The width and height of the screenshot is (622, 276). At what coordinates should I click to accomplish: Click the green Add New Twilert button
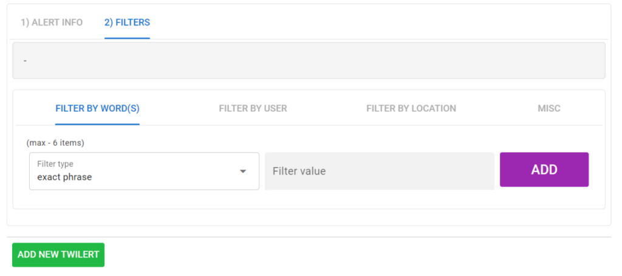(58, 255)
